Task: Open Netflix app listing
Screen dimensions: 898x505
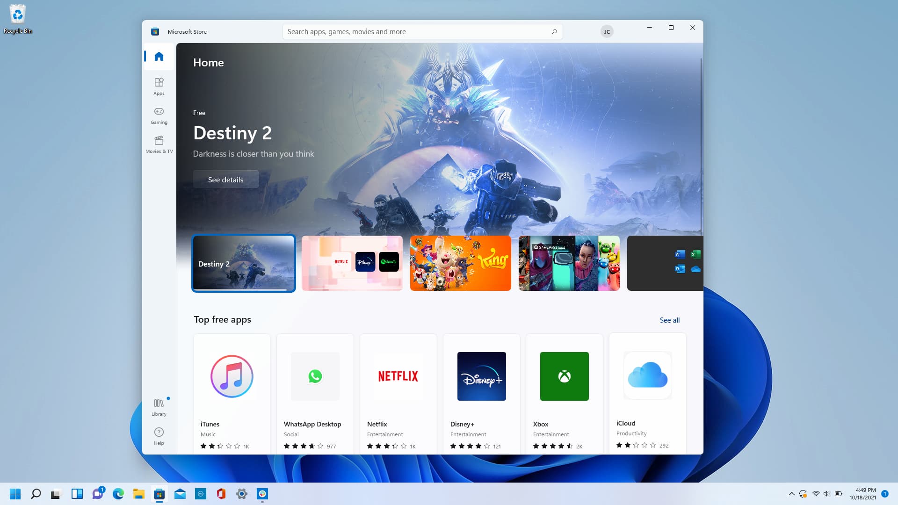Action: pyautogui.click(x=398, y=392)
